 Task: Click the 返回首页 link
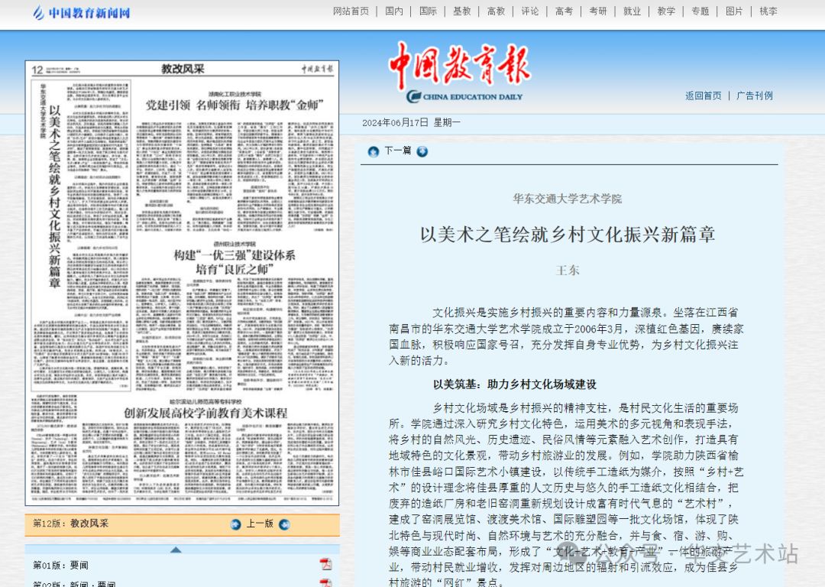[703, 96]
